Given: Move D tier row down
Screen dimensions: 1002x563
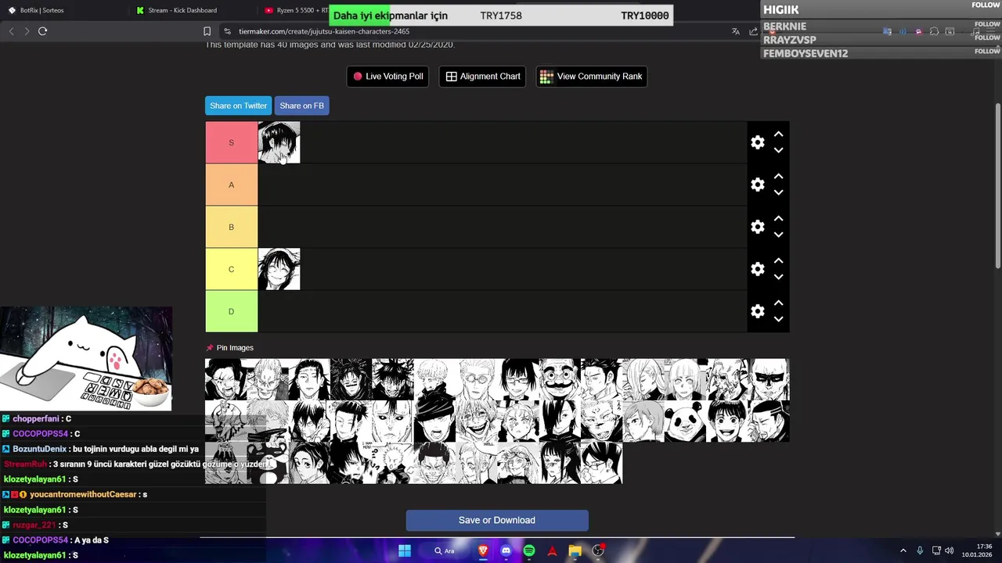Looking at the screenshot, I should click(778, 319).
